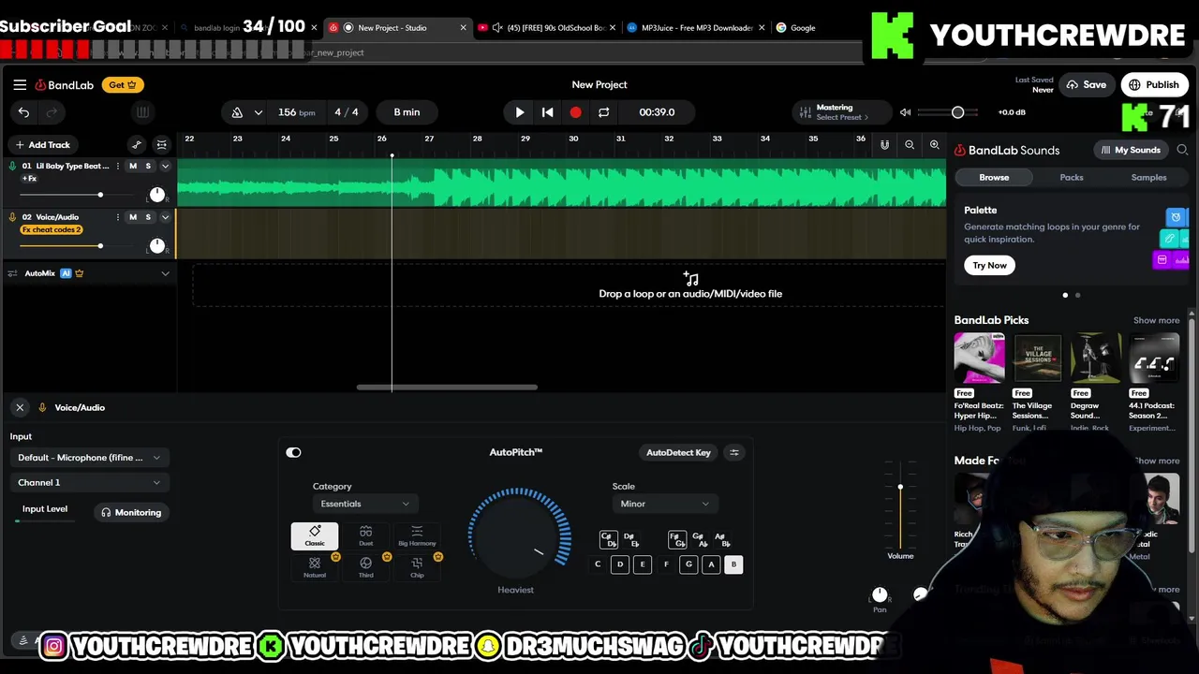Image resolution: width=1199 pixels, height=674 pixels.
Task: Select the Natural AutoPitch effect
Action: (x=315, y=567)
